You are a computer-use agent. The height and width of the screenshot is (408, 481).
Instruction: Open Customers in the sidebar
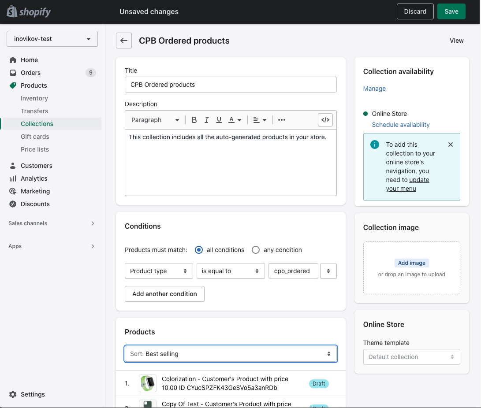point(37,166)
